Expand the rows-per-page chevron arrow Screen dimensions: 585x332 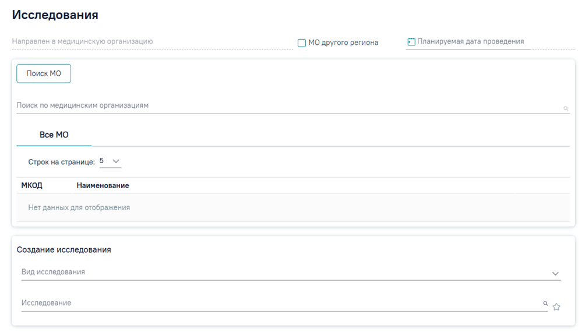[x=116, y=161]
